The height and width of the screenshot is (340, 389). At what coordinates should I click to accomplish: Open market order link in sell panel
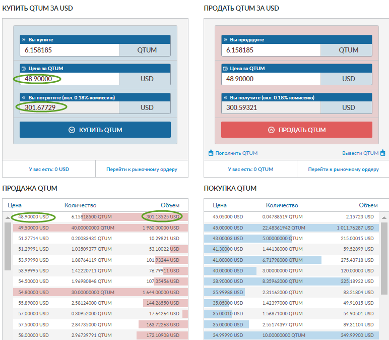(x=343, y=169)
